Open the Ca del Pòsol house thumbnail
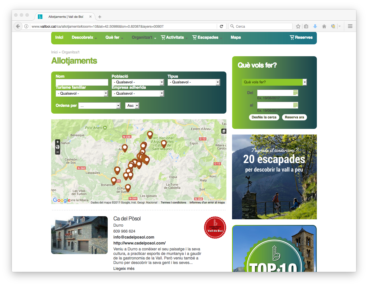The width and height of the screenshot is (368, 286). 79,235
